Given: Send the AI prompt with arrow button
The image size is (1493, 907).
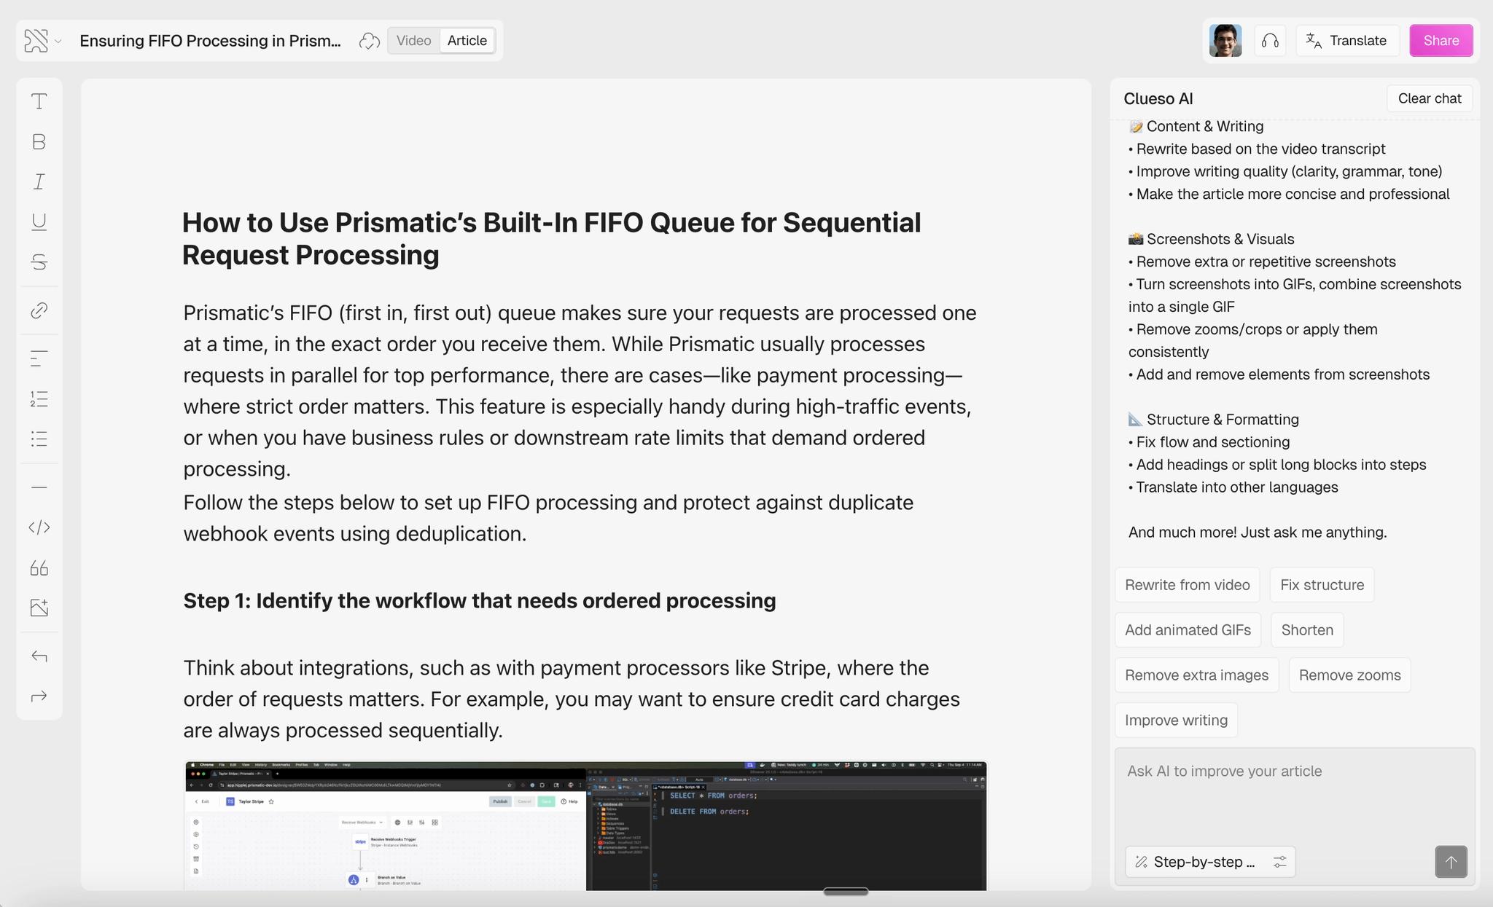Looking at the screenshot, I should (1451, 862).
